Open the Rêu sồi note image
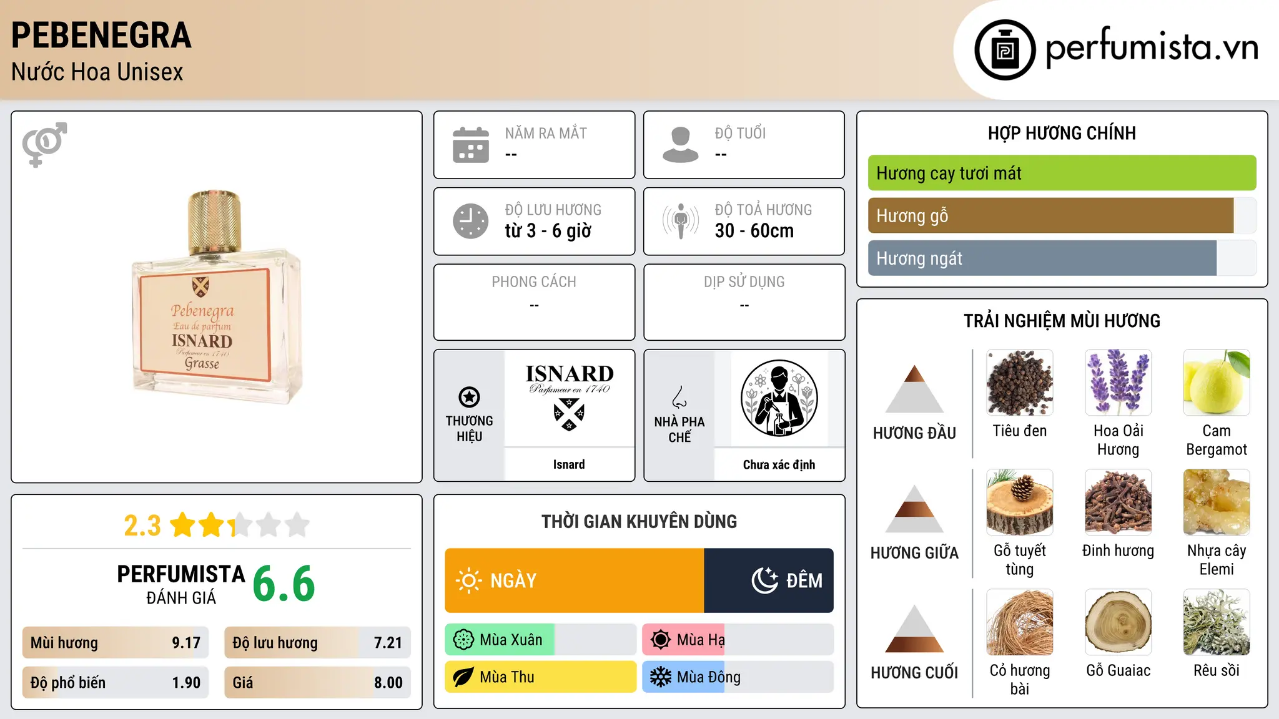This screenshot has width=1279, height=719. (1217, 622)
